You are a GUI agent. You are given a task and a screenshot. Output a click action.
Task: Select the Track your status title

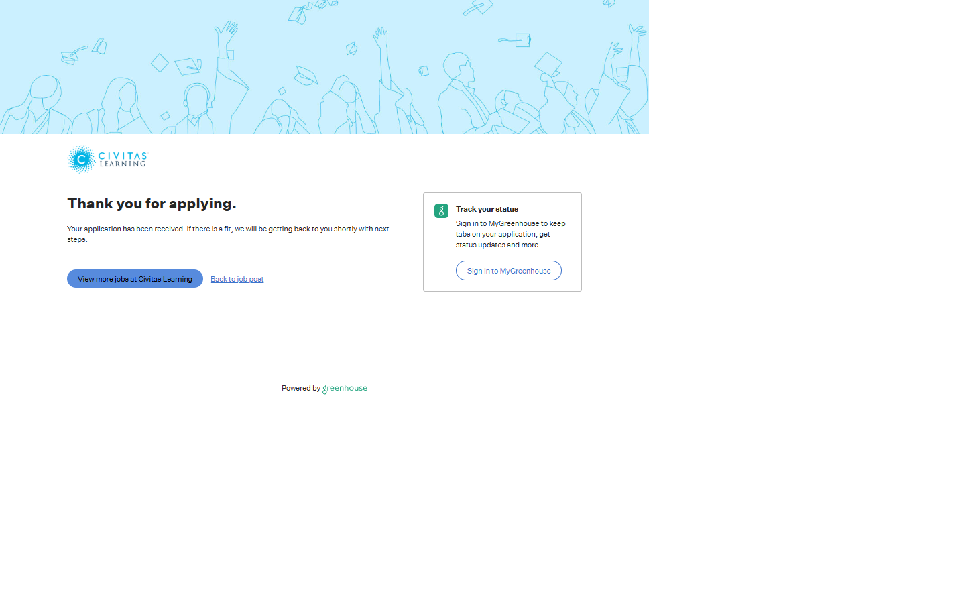pyautogui.click(x=487, y=209)
